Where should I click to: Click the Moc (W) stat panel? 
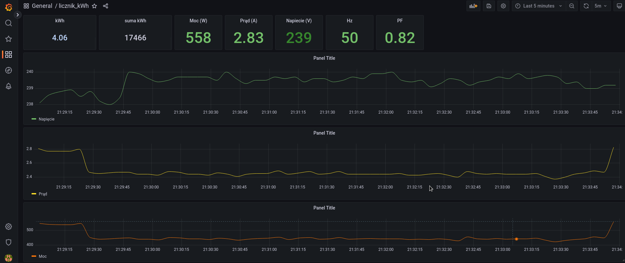(198, 33)
